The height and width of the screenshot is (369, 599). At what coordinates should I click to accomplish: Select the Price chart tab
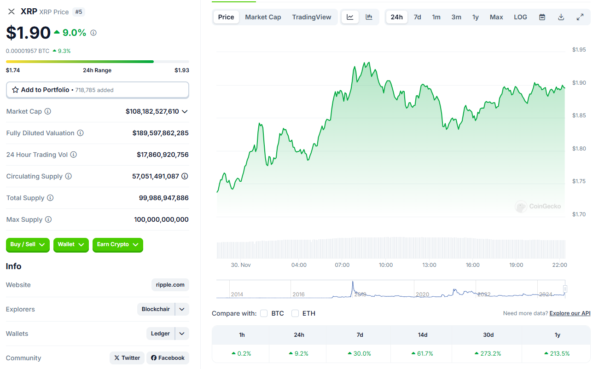tap(226, 17)
